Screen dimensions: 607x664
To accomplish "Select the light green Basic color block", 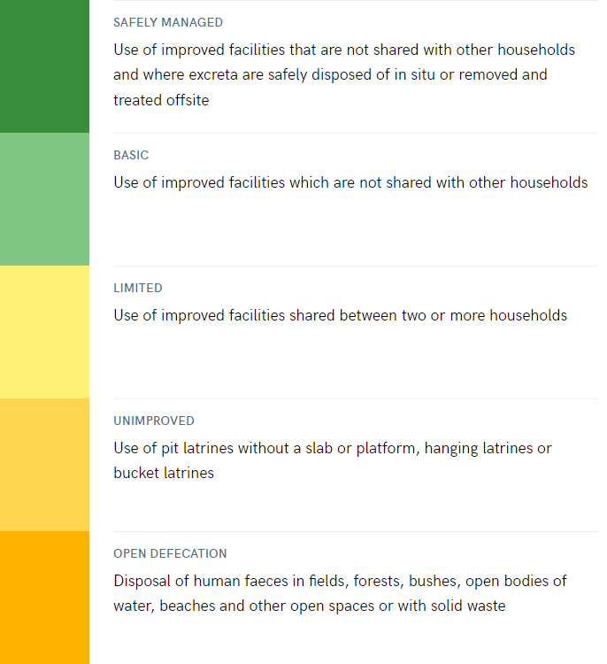I will [x=44, y=199].
